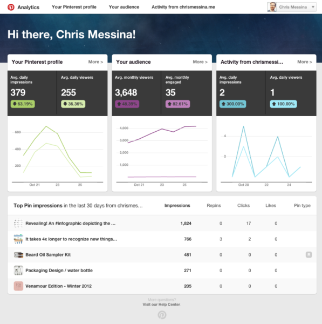Click the R pin type icon for Beard Oil
322x324 pixels.
point(309,254)
